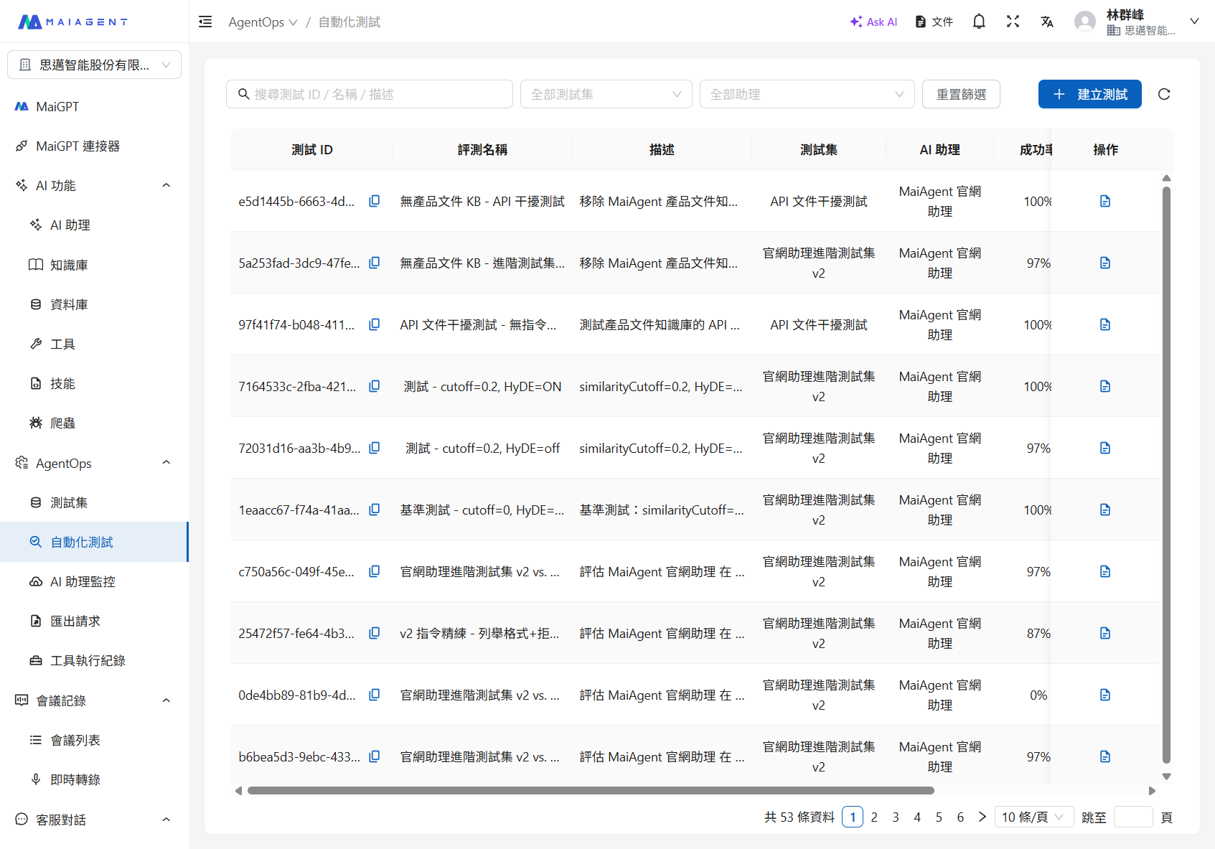Open the 全部測試集 filter dropdown
The height and width of the screenshot is (849, 1215).
606,94
